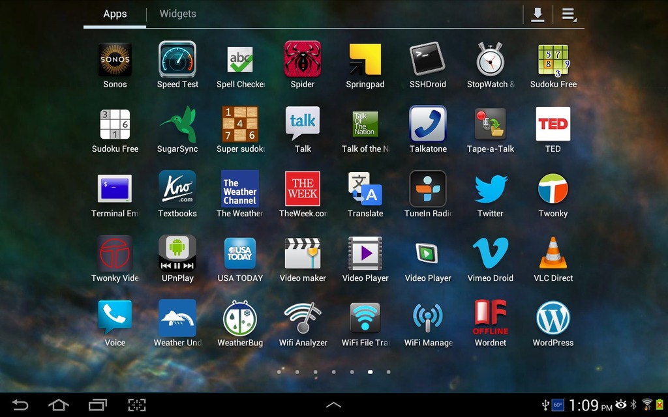
Task: Open USA TODAY news app
Action: (240, 259)
